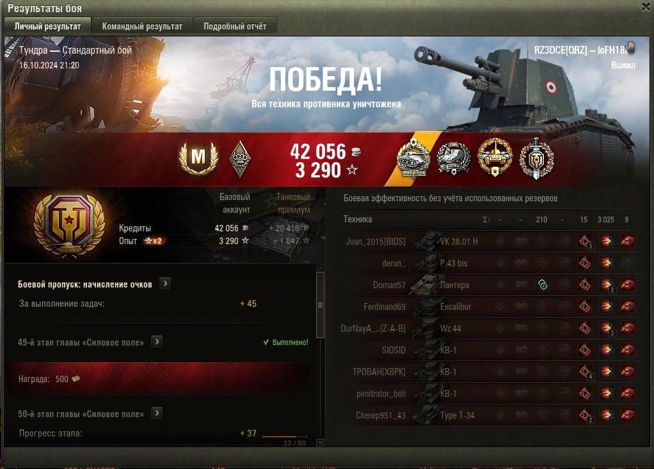Click the sword and shield medal icon
Image resolution: width=654 pixels, height=469 pixels.
(536, 158)
